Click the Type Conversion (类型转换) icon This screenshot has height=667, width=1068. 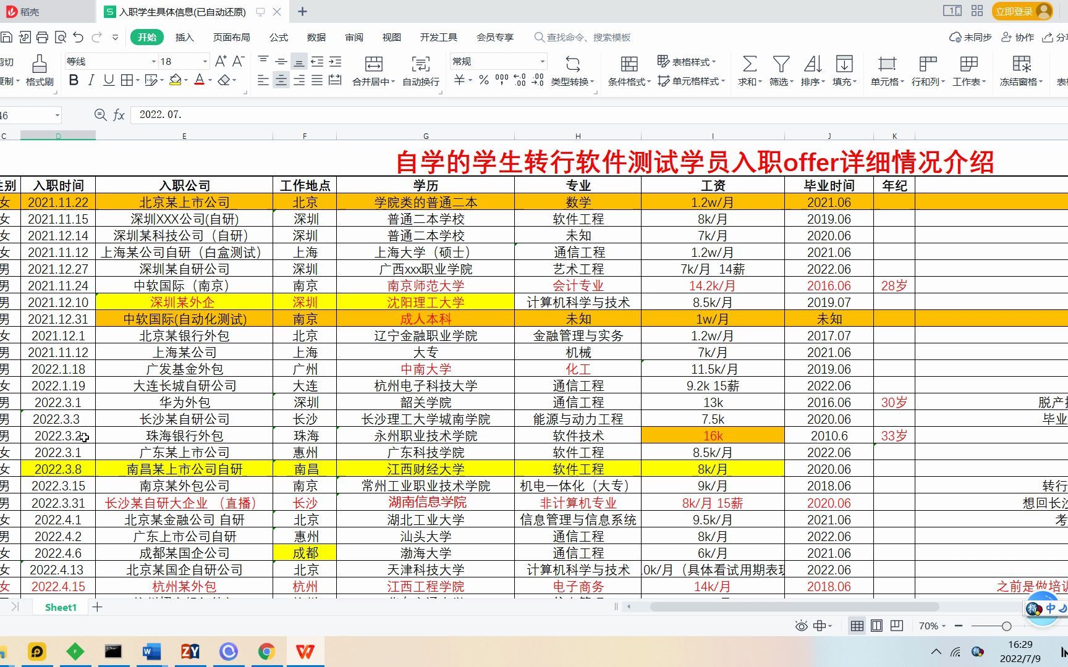click(x=573, y=64)
